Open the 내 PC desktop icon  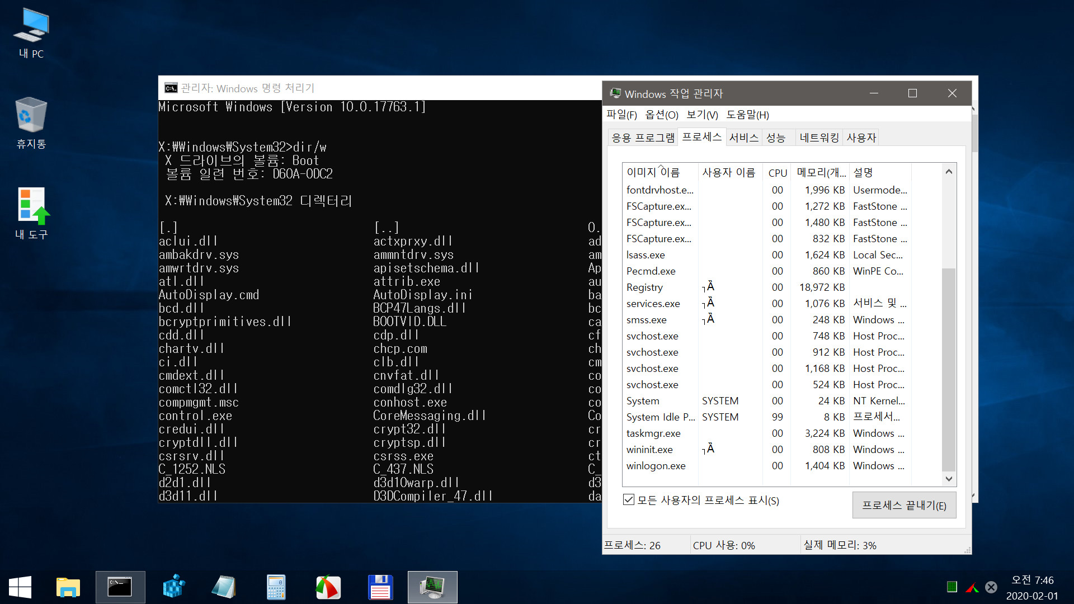coord(31,34)
